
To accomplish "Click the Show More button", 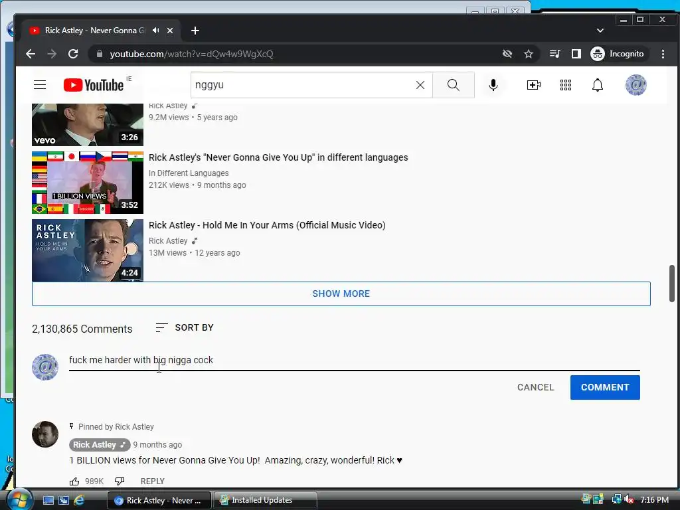I will pos(341,294).
